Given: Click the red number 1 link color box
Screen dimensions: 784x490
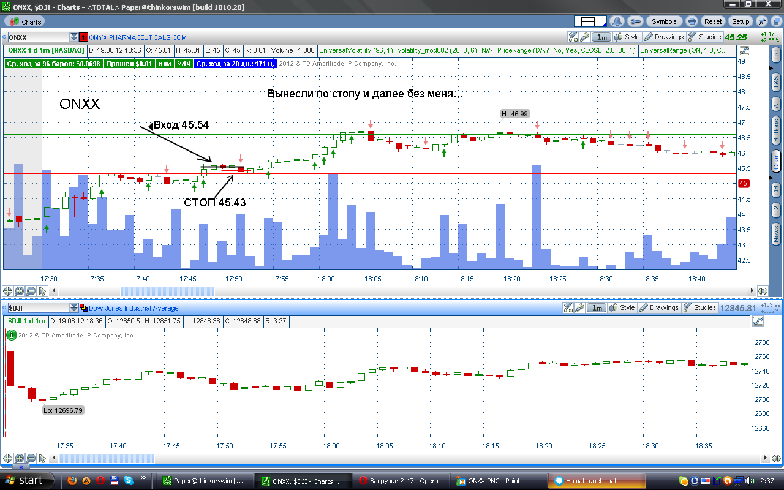Looking at the screenshot, I should [84, 37].
